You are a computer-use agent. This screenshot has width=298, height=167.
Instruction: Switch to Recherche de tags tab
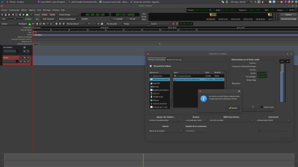click(174, 60)
